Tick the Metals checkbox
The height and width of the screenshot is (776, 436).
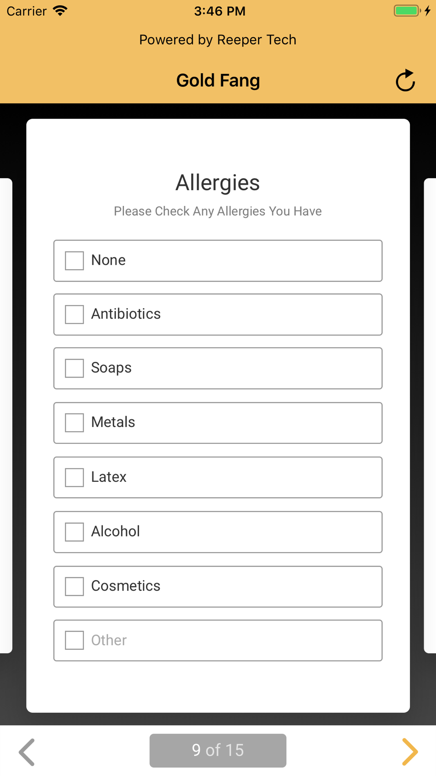(74, 422)
